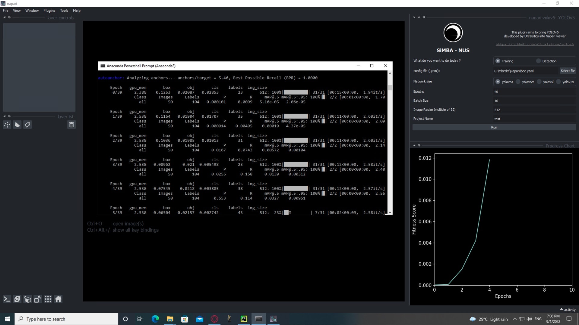Open the Help menu
This screenshot has height=325, width=579.
[x=77, y=11]
